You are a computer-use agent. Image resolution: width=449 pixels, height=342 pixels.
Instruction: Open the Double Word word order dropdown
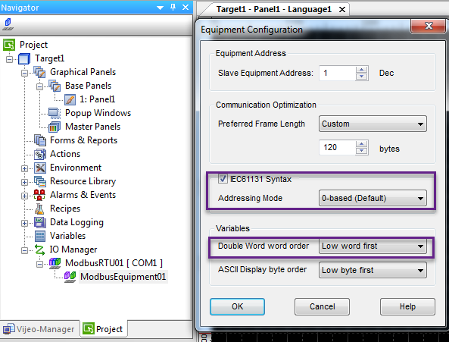click(373, 246)
